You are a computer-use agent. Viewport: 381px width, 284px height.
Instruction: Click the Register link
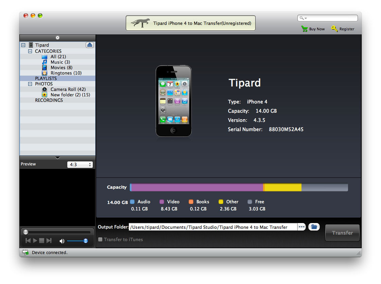coord(347,29)
